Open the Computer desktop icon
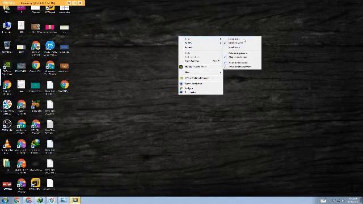The height and width of the screenshot is (204, 363). point(7,27)
